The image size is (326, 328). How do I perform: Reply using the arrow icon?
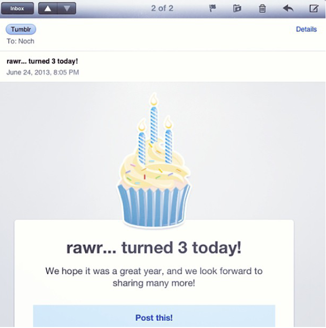pos(288,8)
